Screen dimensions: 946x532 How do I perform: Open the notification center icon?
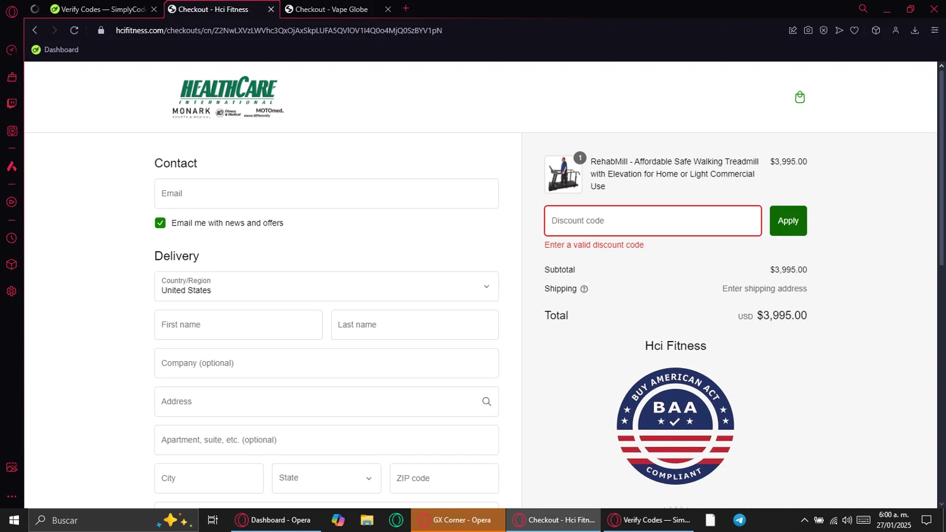[926, 520]
